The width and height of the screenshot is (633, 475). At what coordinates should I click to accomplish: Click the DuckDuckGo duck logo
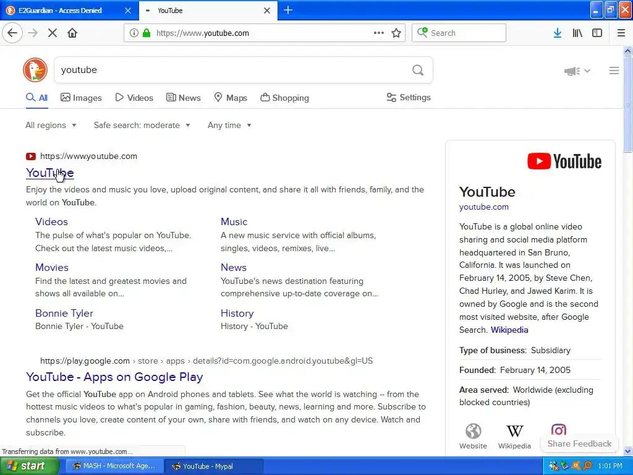[35, 70]
